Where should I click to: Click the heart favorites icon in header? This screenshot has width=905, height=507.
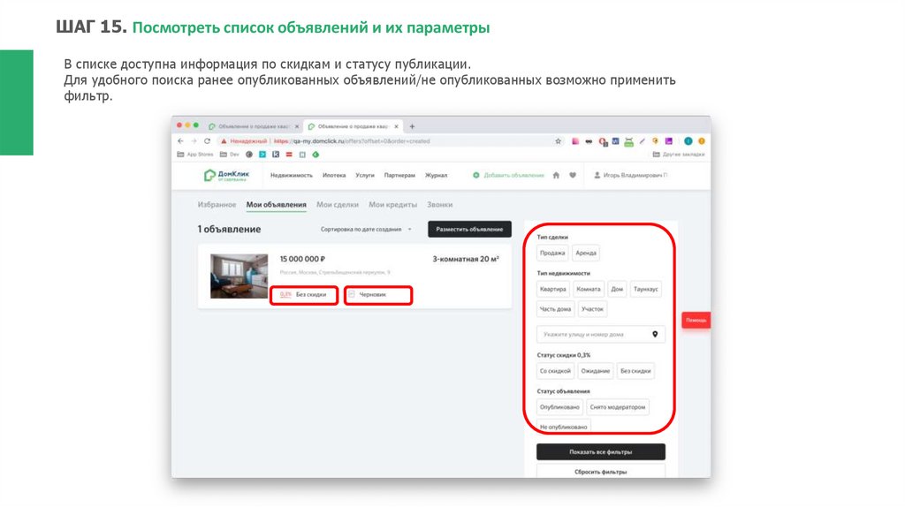573,176
